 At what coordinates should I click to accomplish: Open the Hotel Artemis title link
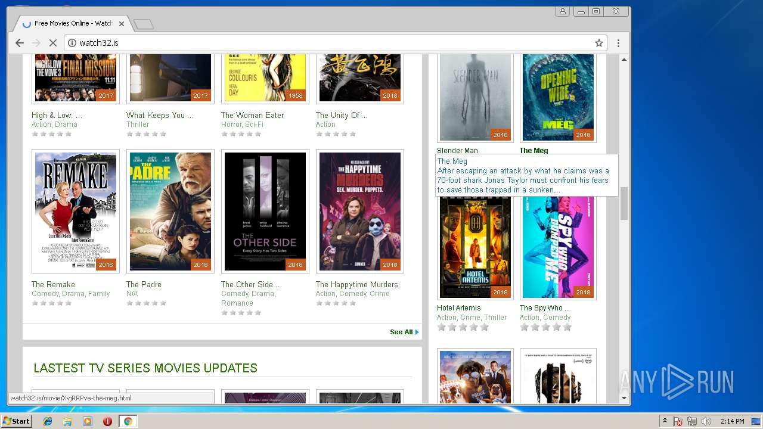pos(458,308)
